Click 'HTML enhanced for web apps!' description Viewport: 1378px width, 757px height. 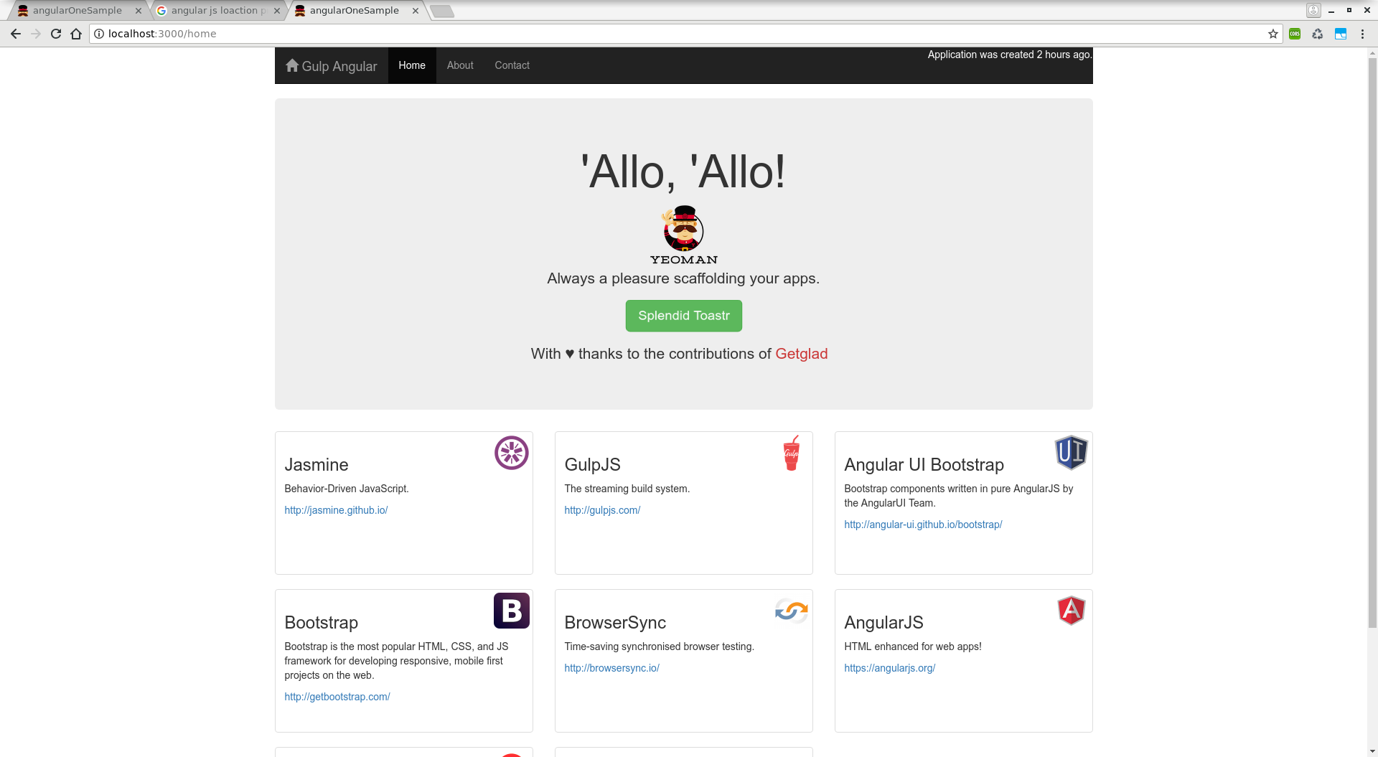913,646
